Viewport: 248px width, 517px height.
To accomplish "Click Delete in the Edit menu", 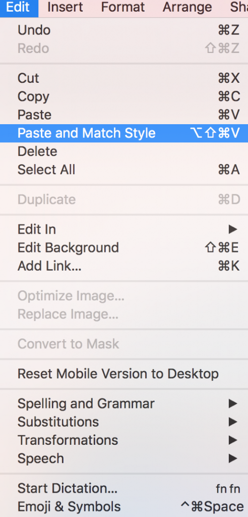I will click(x=124, y=151).
